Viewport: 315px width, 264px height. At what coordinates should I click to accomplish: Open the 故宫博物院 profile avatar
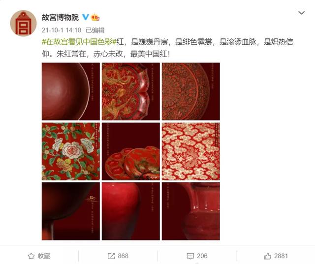pyautogui.click(x=23, y=24)
